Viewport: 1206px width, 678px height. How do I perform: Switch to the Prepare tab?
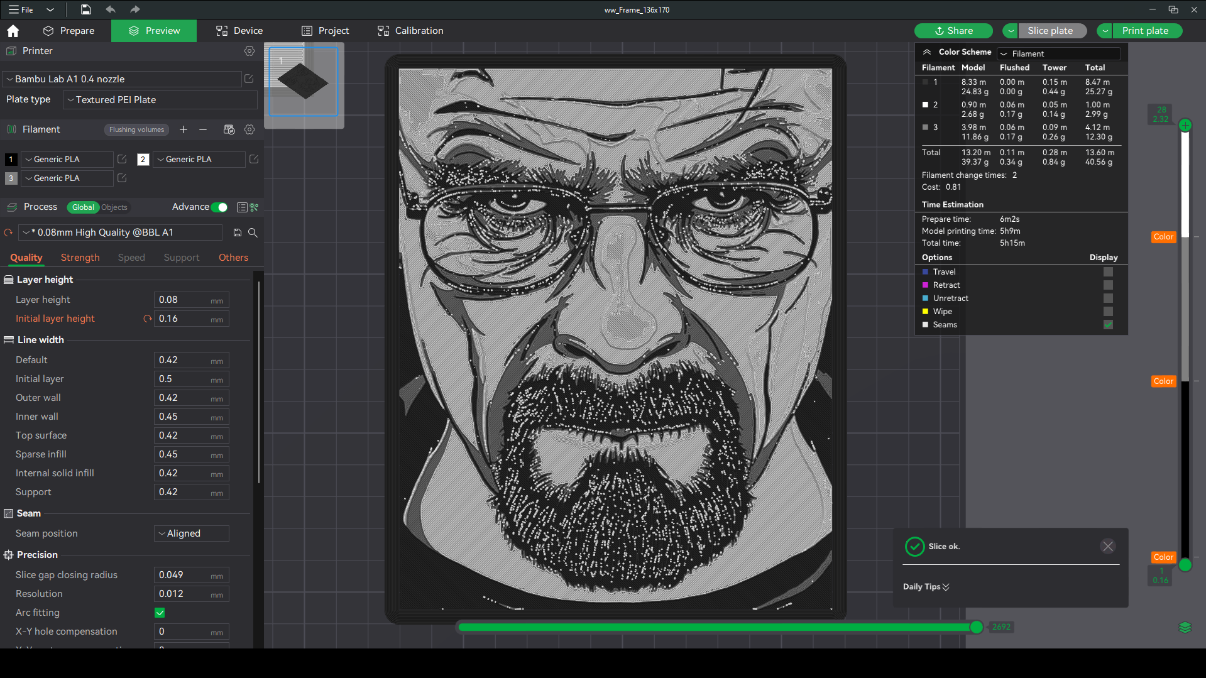pos(69,31)
